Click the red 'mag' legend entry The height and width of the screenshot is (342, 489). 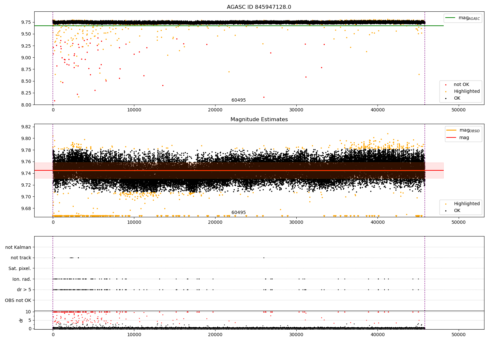click(458, 137)
